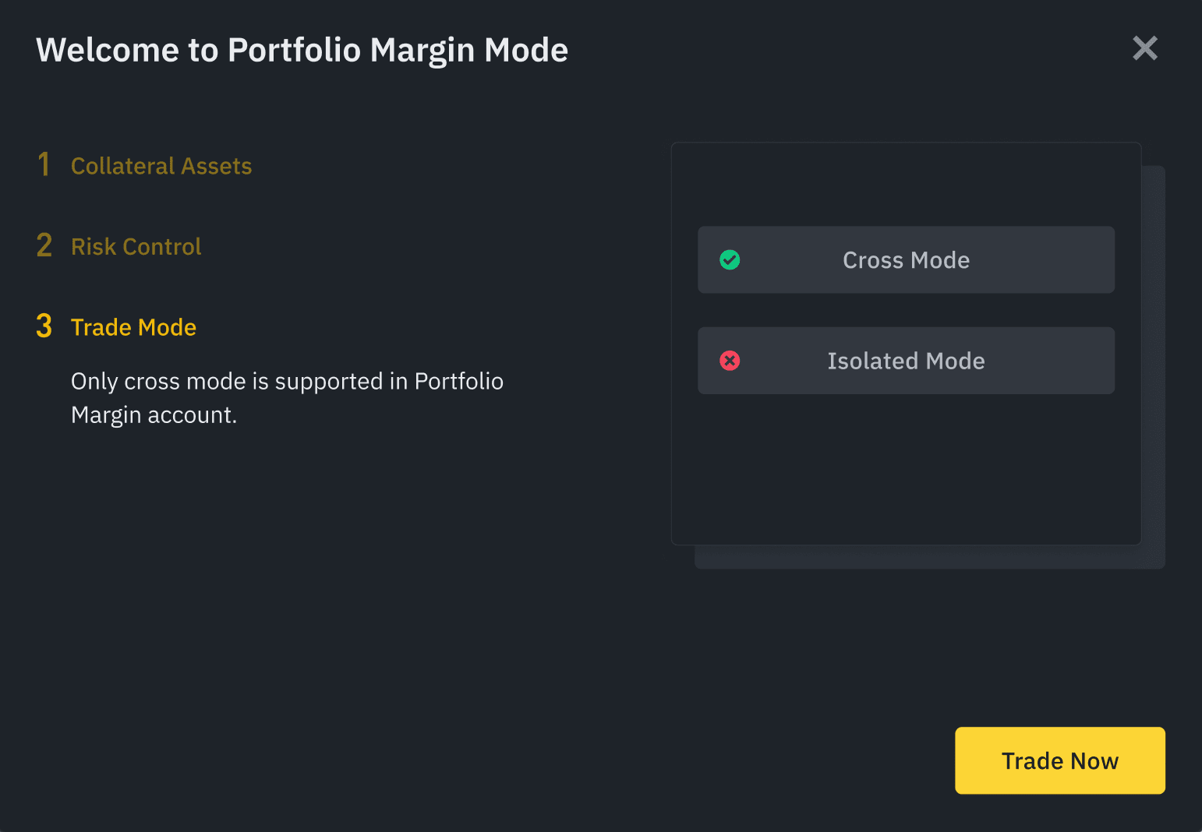Click the Welcome to Portfolio Margin Mode title
Viewport: 1202px width, 832px height.
[302, 49]
